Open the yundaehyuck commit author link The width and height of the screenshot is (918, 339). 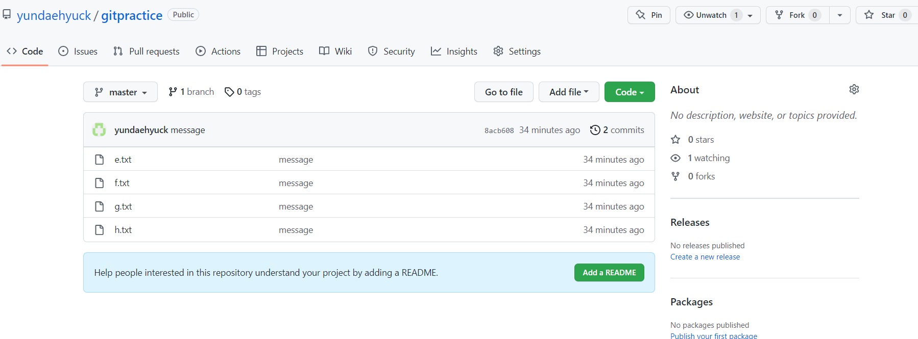click(x=141, y=130)
